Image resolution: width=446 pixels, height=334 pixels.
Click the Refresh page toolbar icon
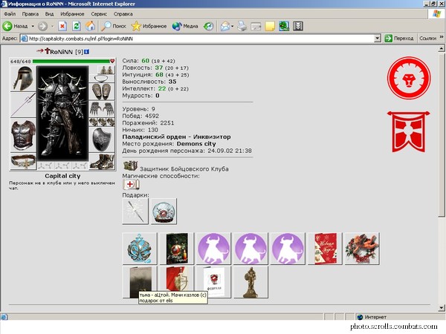(77, 26)
